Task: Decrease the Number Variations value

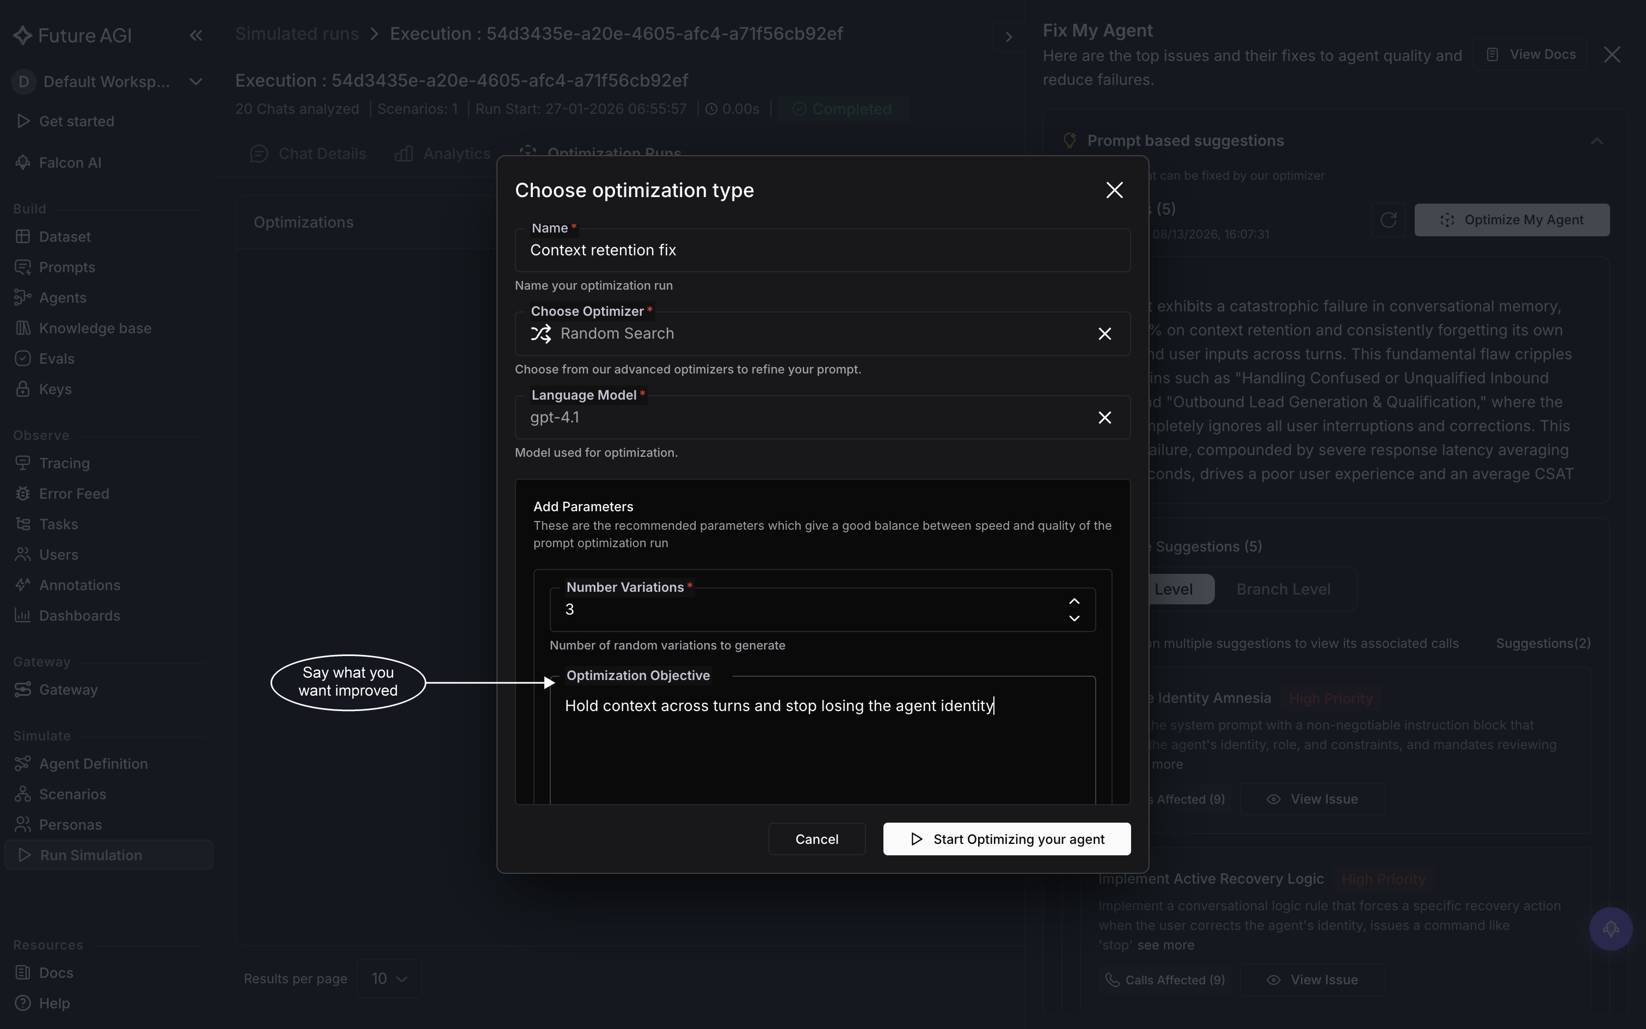Action: tap(1074, 618)
